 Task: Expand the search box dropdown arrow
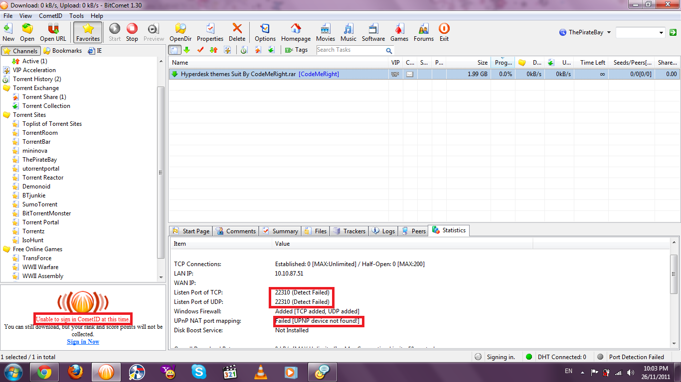click(x=661, y=33)
